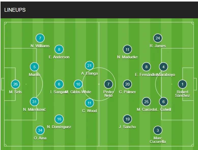Select O. Aina number 34 badge
Screen dimensions: 198x150
pyautogui.click(x=40, y=130)
